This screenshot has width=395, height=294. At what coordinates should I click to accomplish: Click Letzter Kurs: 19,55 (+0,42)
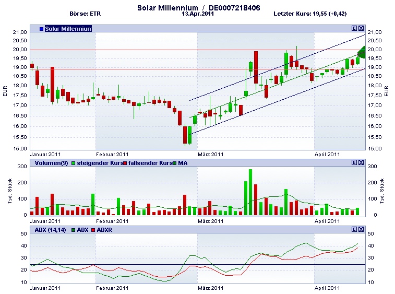tap(310, 14)
